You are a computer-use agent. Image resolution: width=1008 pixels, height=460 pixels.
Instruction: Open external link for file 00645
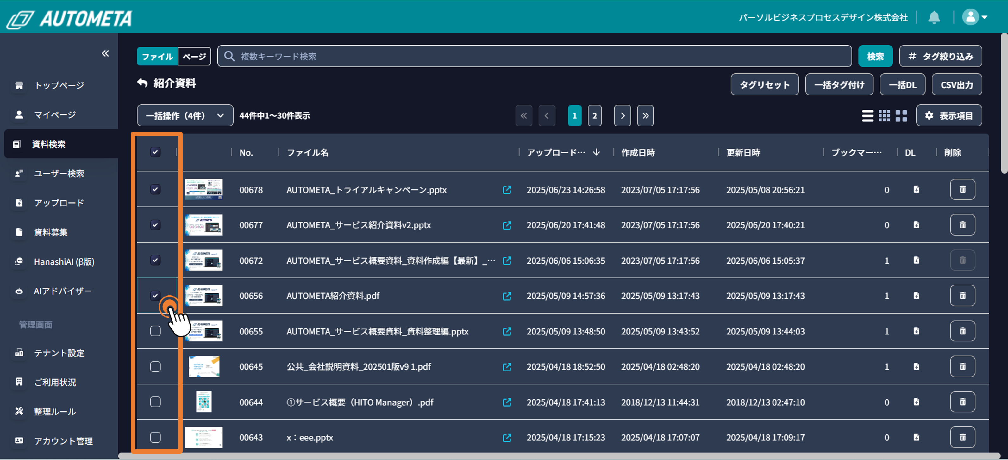507,367
